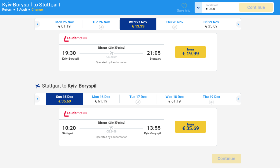The width and height of the screenshot is (280, 168).
Task: Click the bottom Continue button
Action: tap(226, 159)
